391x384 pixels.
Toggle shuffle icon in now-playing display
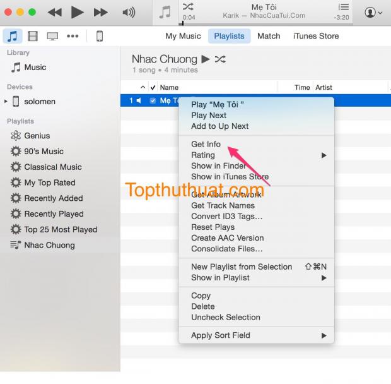(x=188, y=6)
